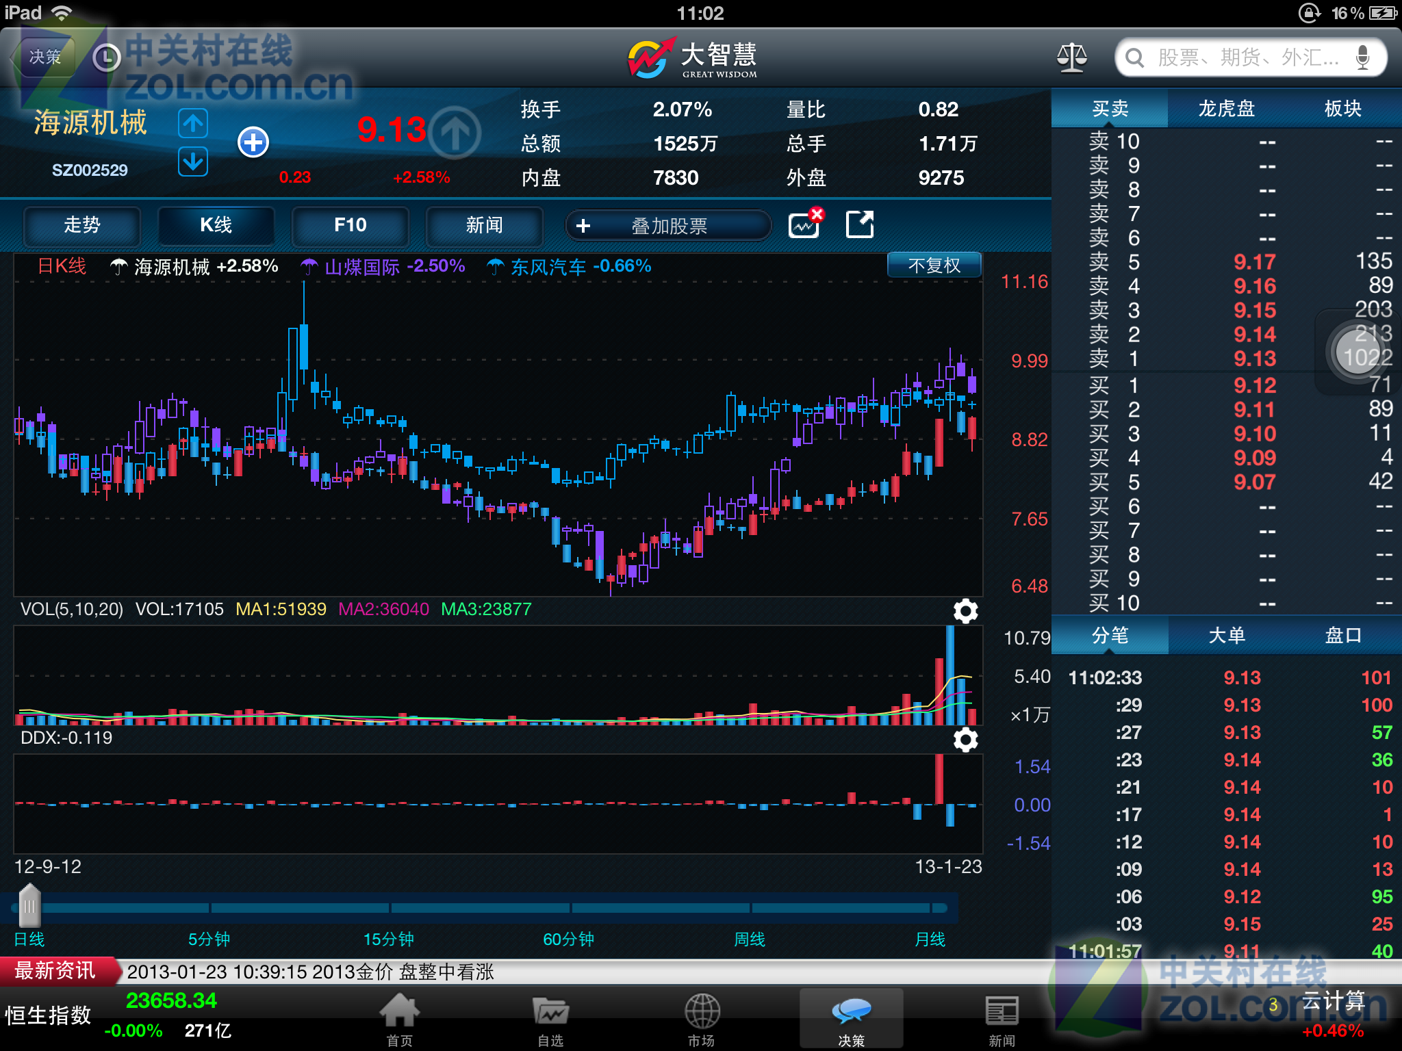Viewport: 1402px width, 1051px height.
Task: Tap the balance scale compare icon
Action: coord(1071,57)
